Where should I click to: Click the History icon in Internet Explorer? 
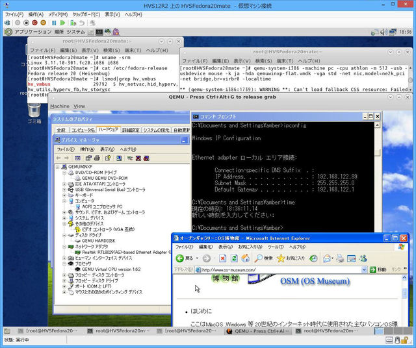point(313,258)
